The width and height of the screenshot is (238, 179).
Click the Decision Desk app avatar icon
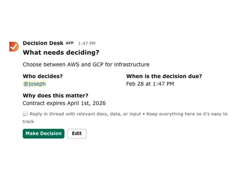click(x=14, y=46)
